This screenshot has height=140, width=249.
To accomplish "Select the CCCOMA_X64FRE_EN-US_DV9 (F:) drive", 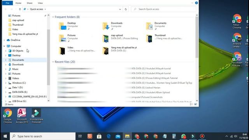I will point(29,96).
